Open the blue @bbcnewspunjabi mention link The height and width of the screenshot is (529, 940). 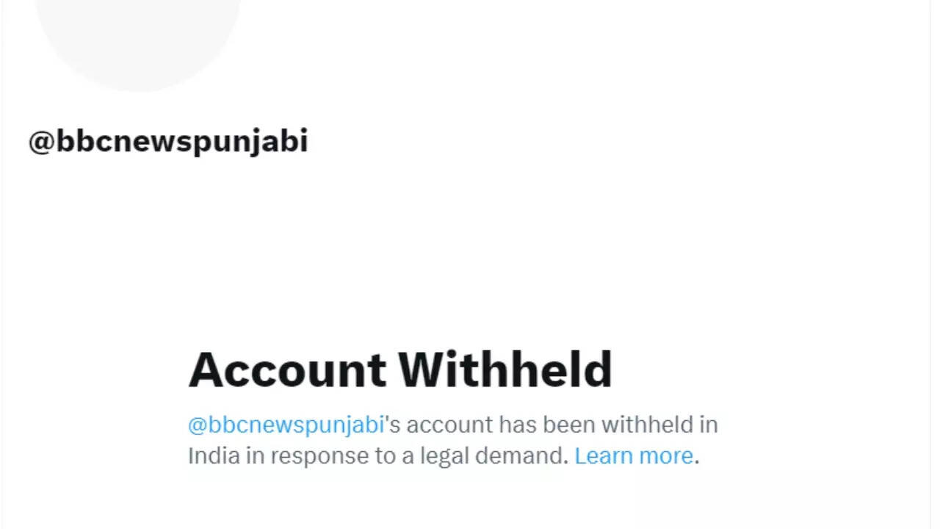coord(286,425)
